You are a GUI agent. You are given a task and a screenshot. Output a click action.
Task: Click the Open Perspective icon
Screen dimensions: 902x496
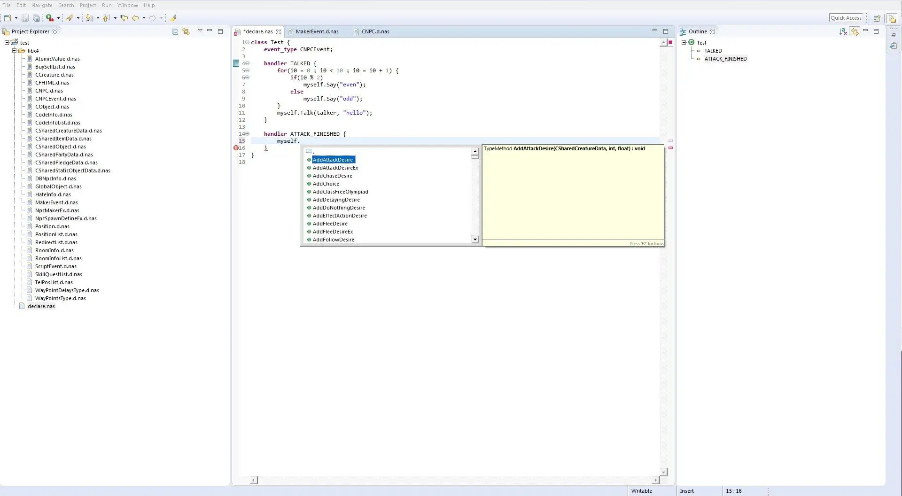[x=877, y=18]
